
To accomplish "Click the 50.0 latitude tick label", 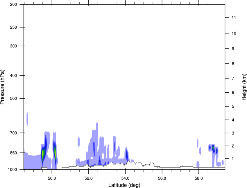I will tap(52, 178).
